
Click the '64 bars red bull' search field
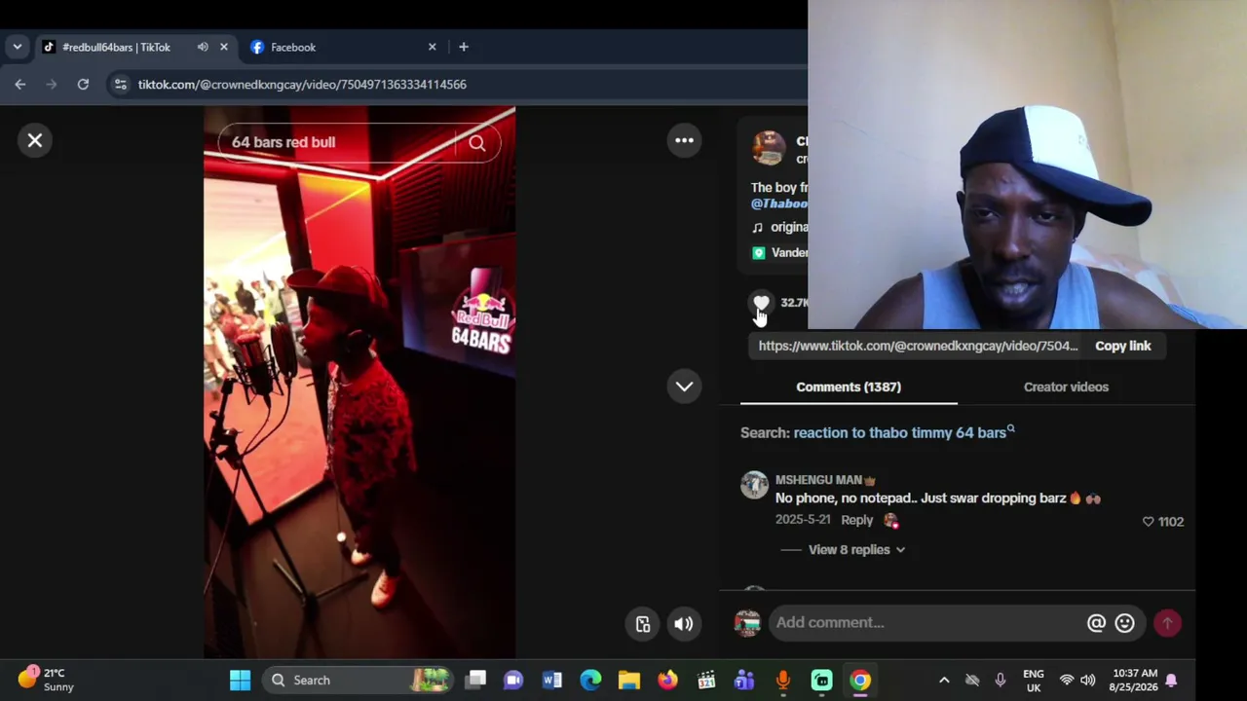337,142
